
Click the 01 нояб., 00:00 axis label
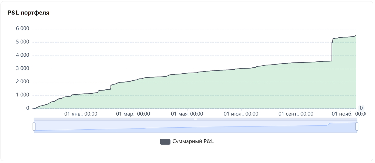349,114
